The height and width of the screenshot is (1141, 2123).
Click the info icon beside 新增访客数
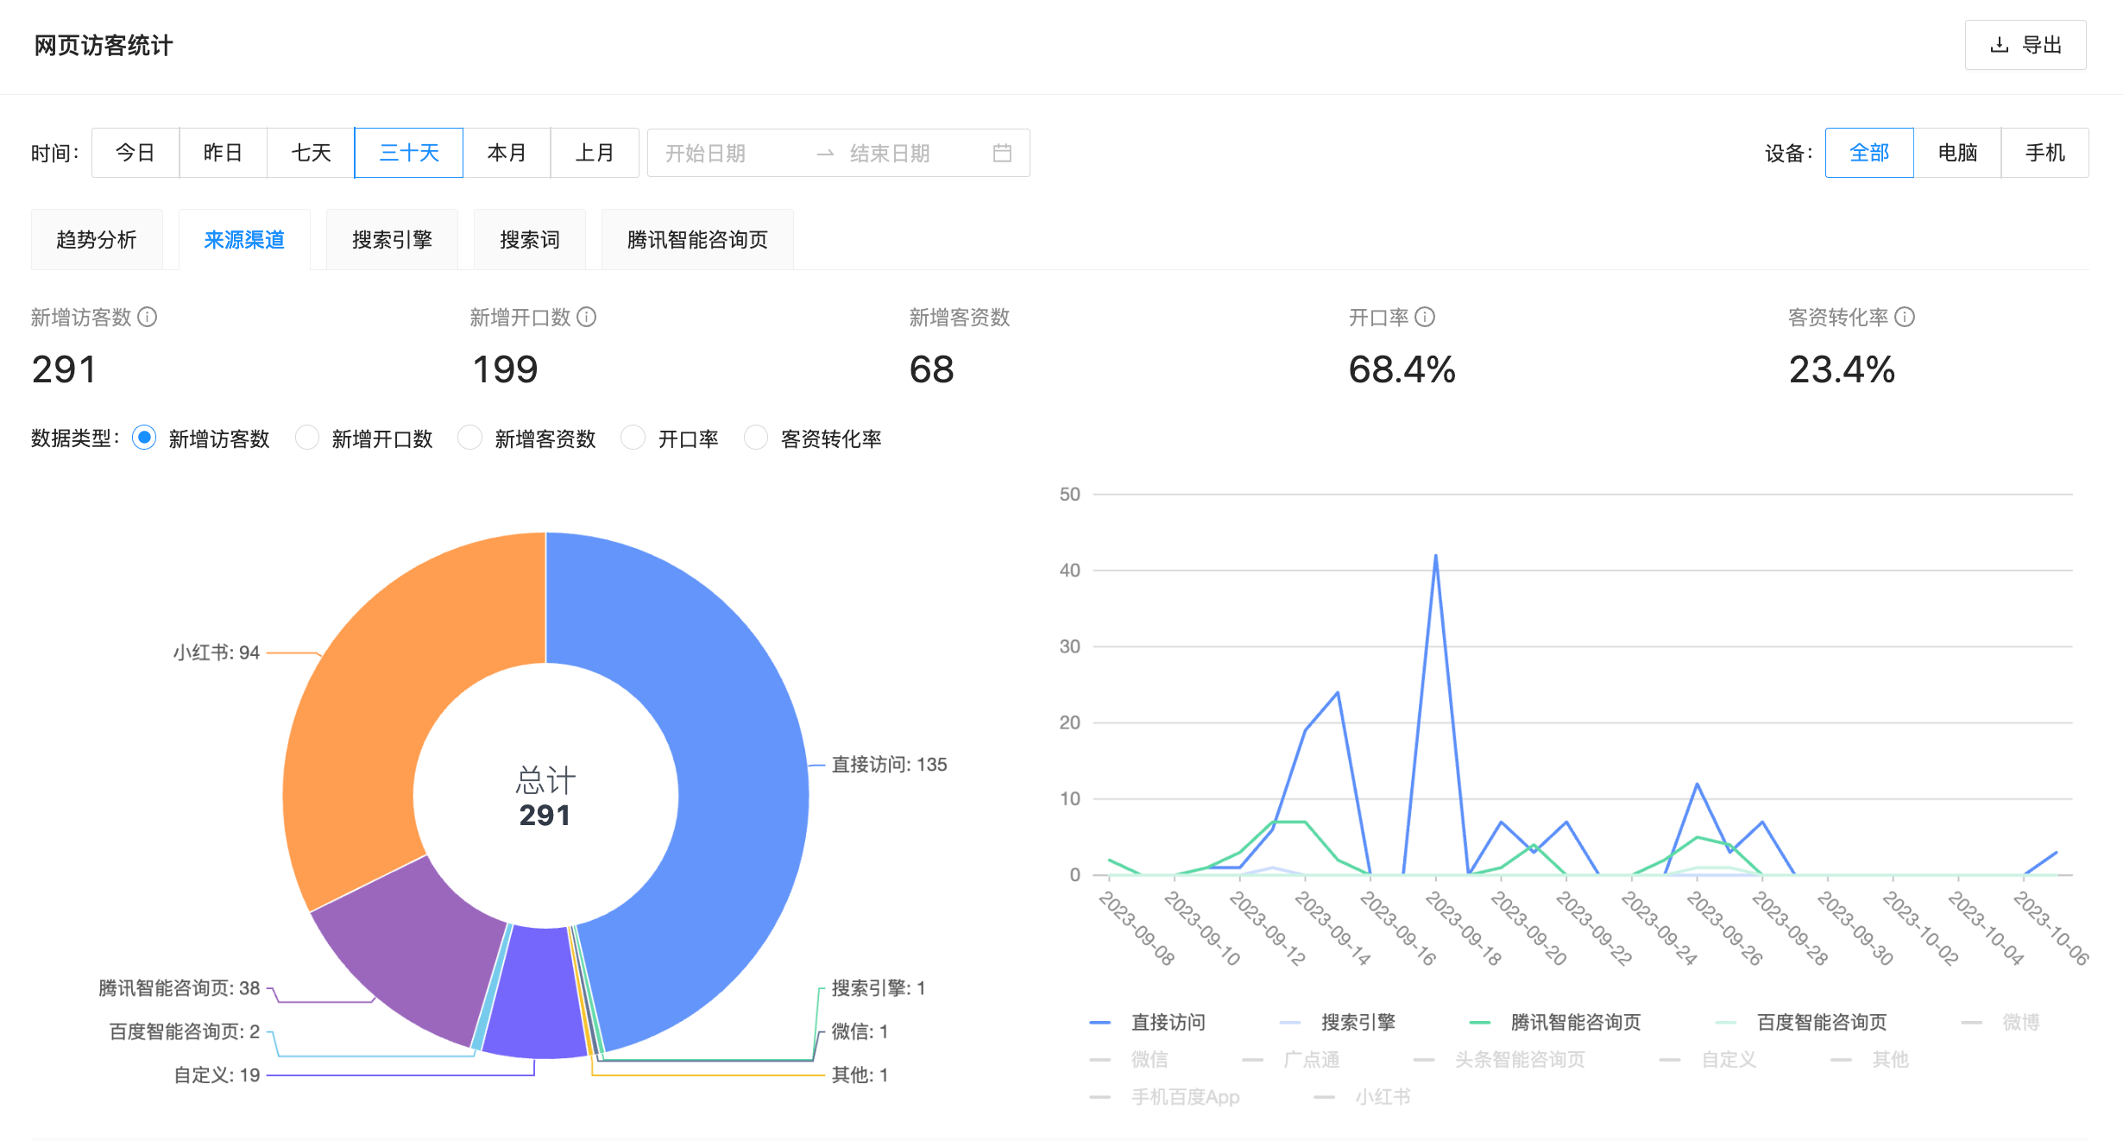[x=148, y=318]
